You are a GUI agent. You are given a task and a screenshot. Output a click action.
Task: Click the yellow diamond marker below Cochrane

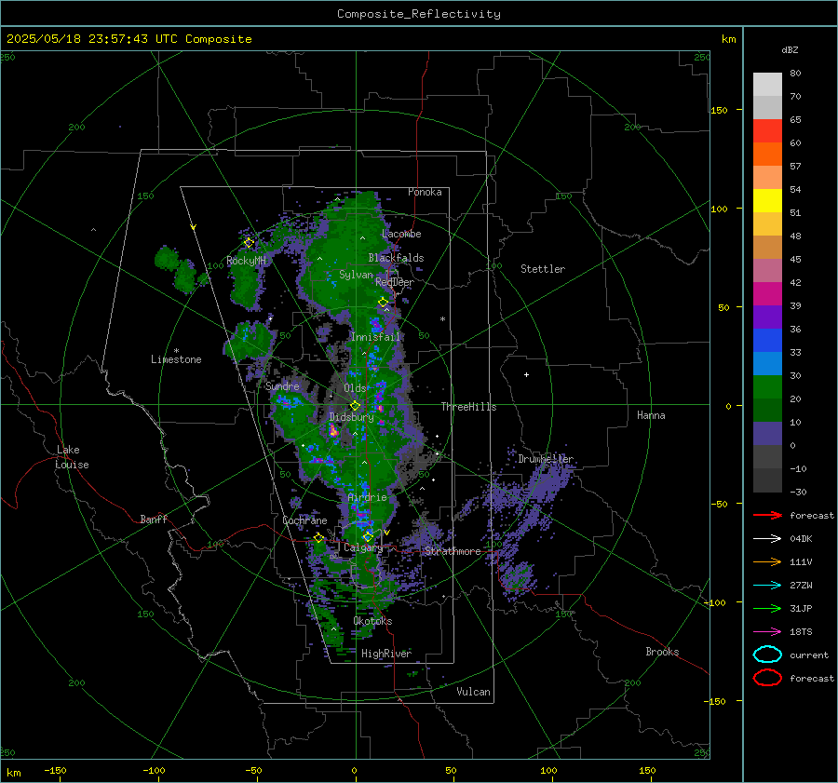(x=318, y=537)
